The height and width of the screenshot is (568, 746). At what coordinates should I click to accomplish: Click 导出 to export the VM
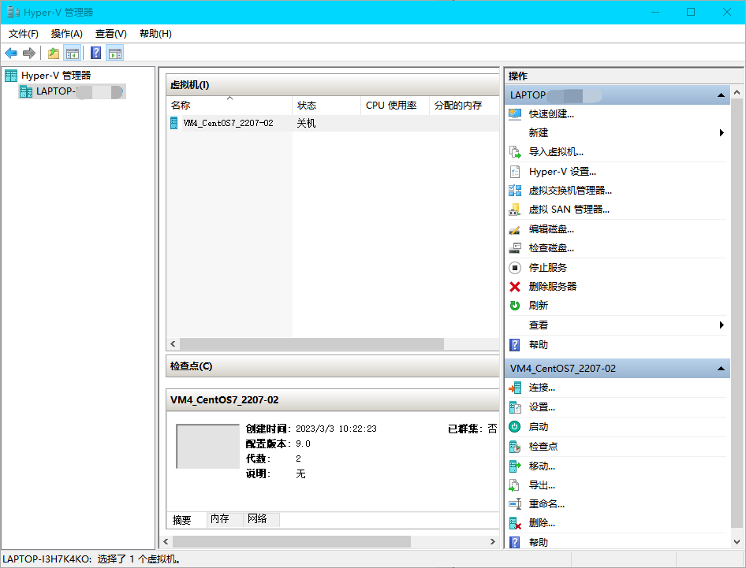point(542,485)
